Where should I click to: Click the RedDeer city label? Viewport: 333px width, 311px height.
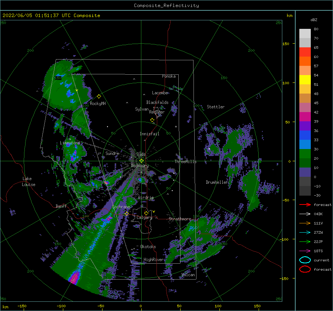pyautogui.click(x=157, y=112)
